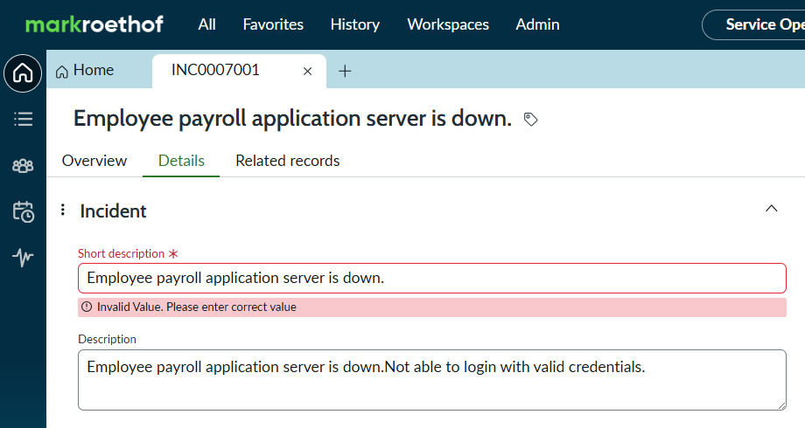Open the Favorites menu
The image size is (805, 428).
coord(273,24)
